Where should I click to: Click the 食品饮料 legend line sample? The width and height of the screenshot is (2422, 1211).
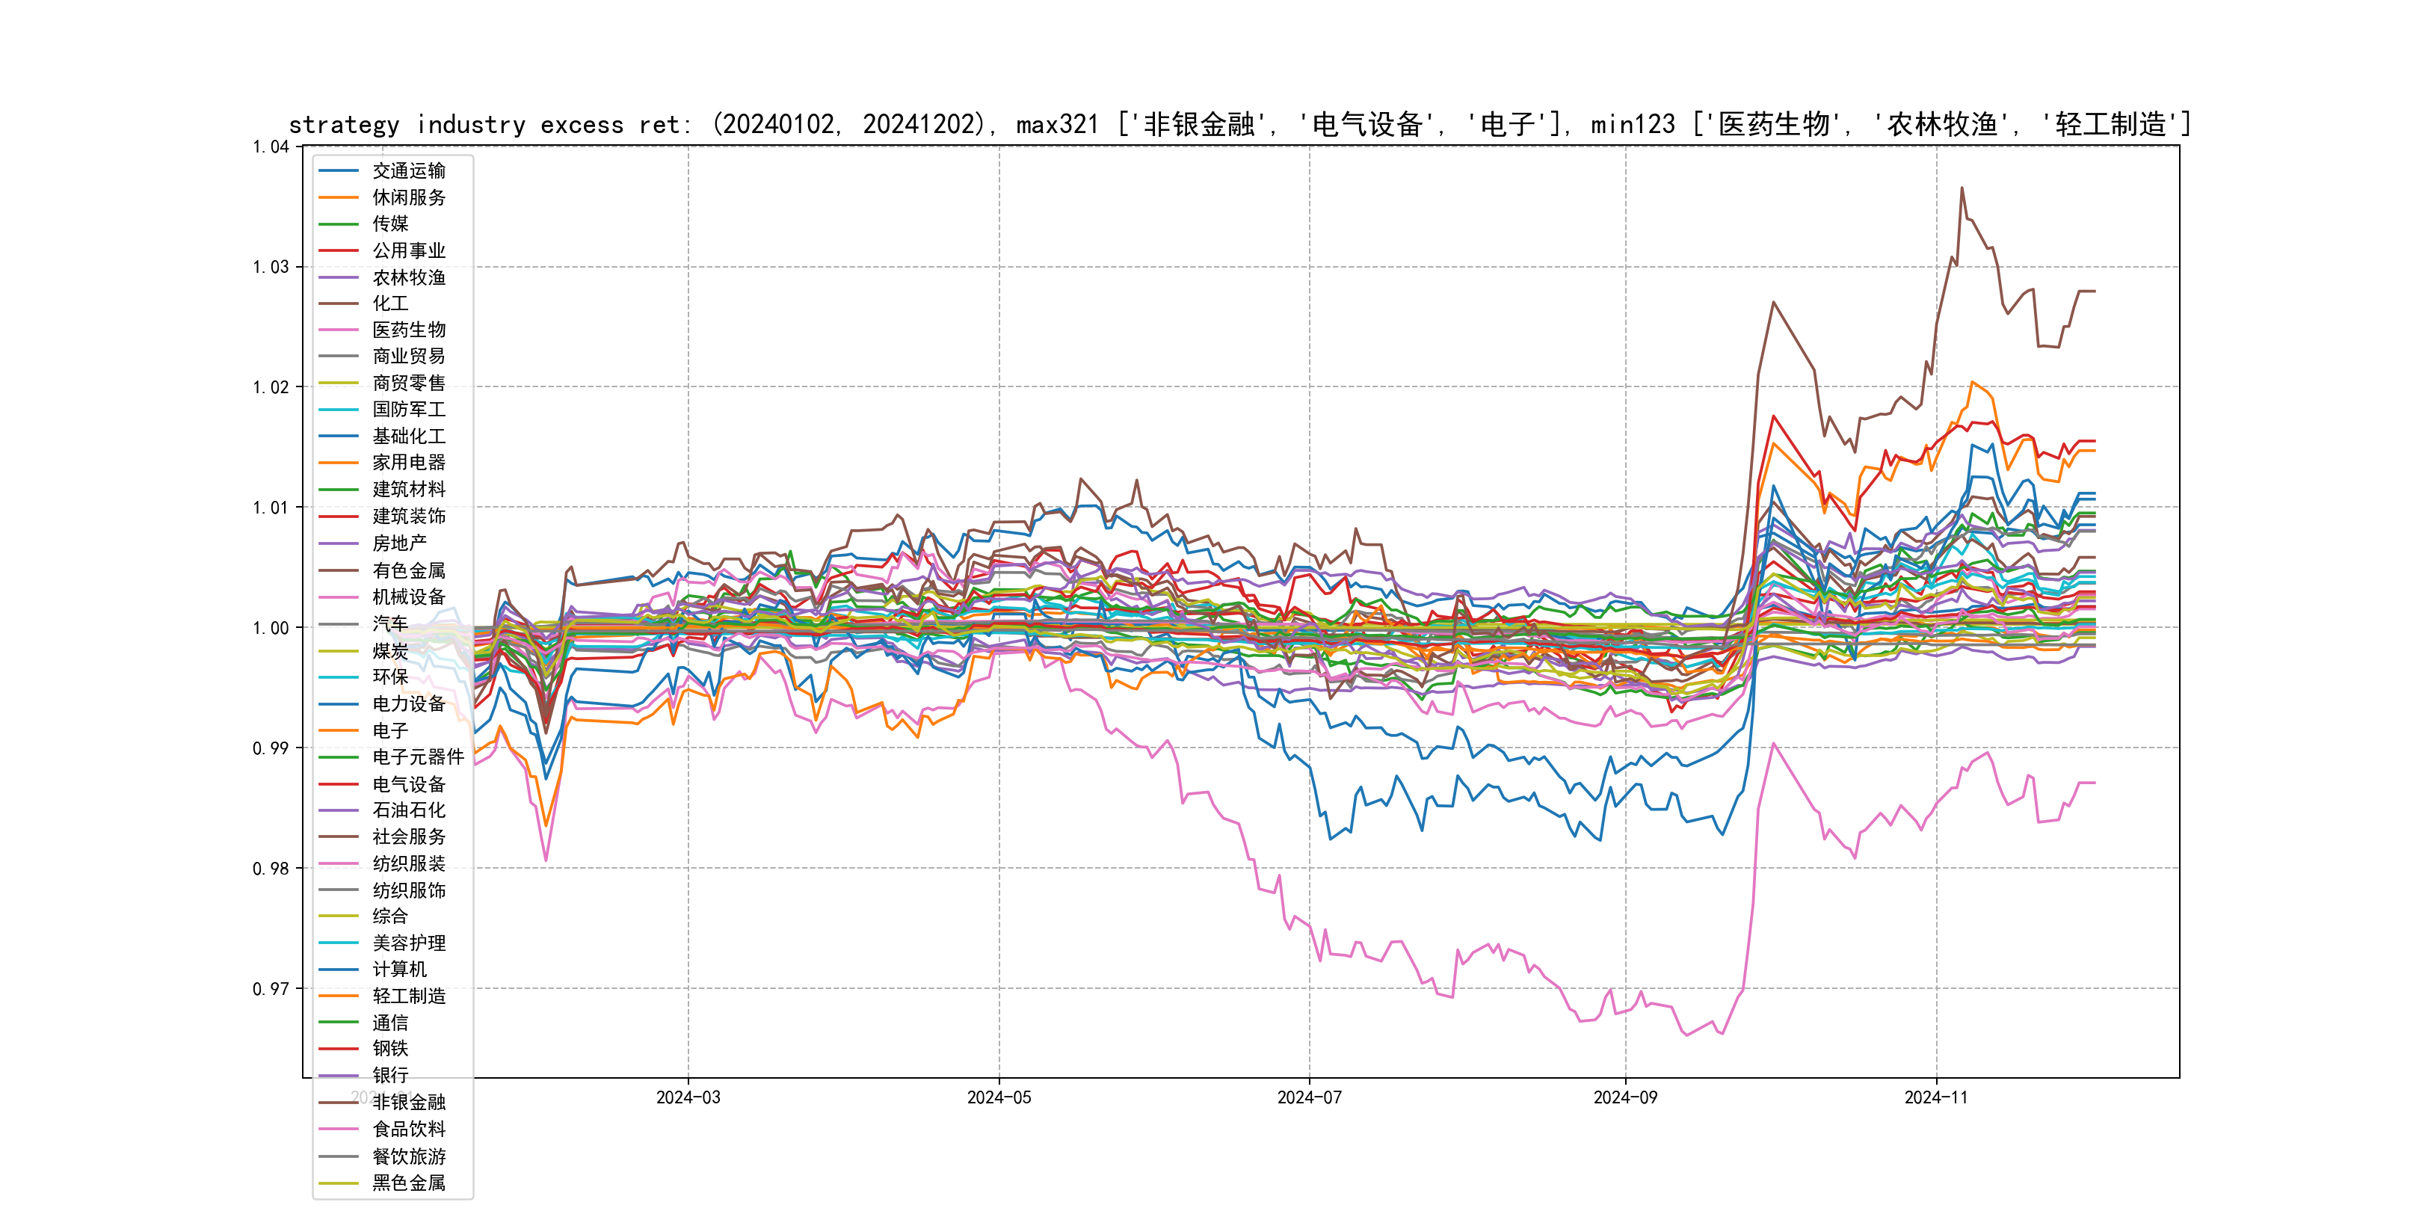point(339,1130)
